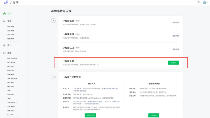This screenshot has width=210, height=118.
Task: Open the 统计 section label
Action: (9, 45)
